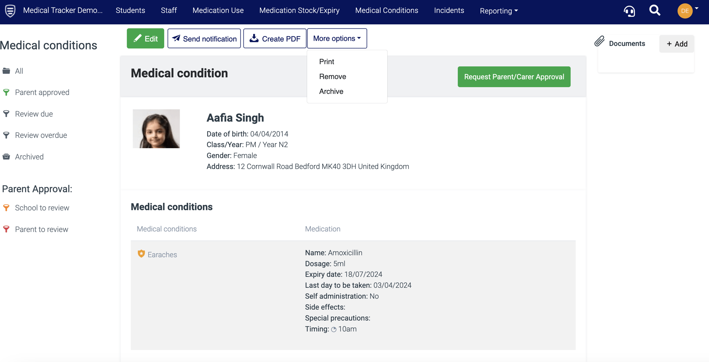The height and width of the screenshot is (362, 709).
Task: Add a new document
Action: pos(677,44)
